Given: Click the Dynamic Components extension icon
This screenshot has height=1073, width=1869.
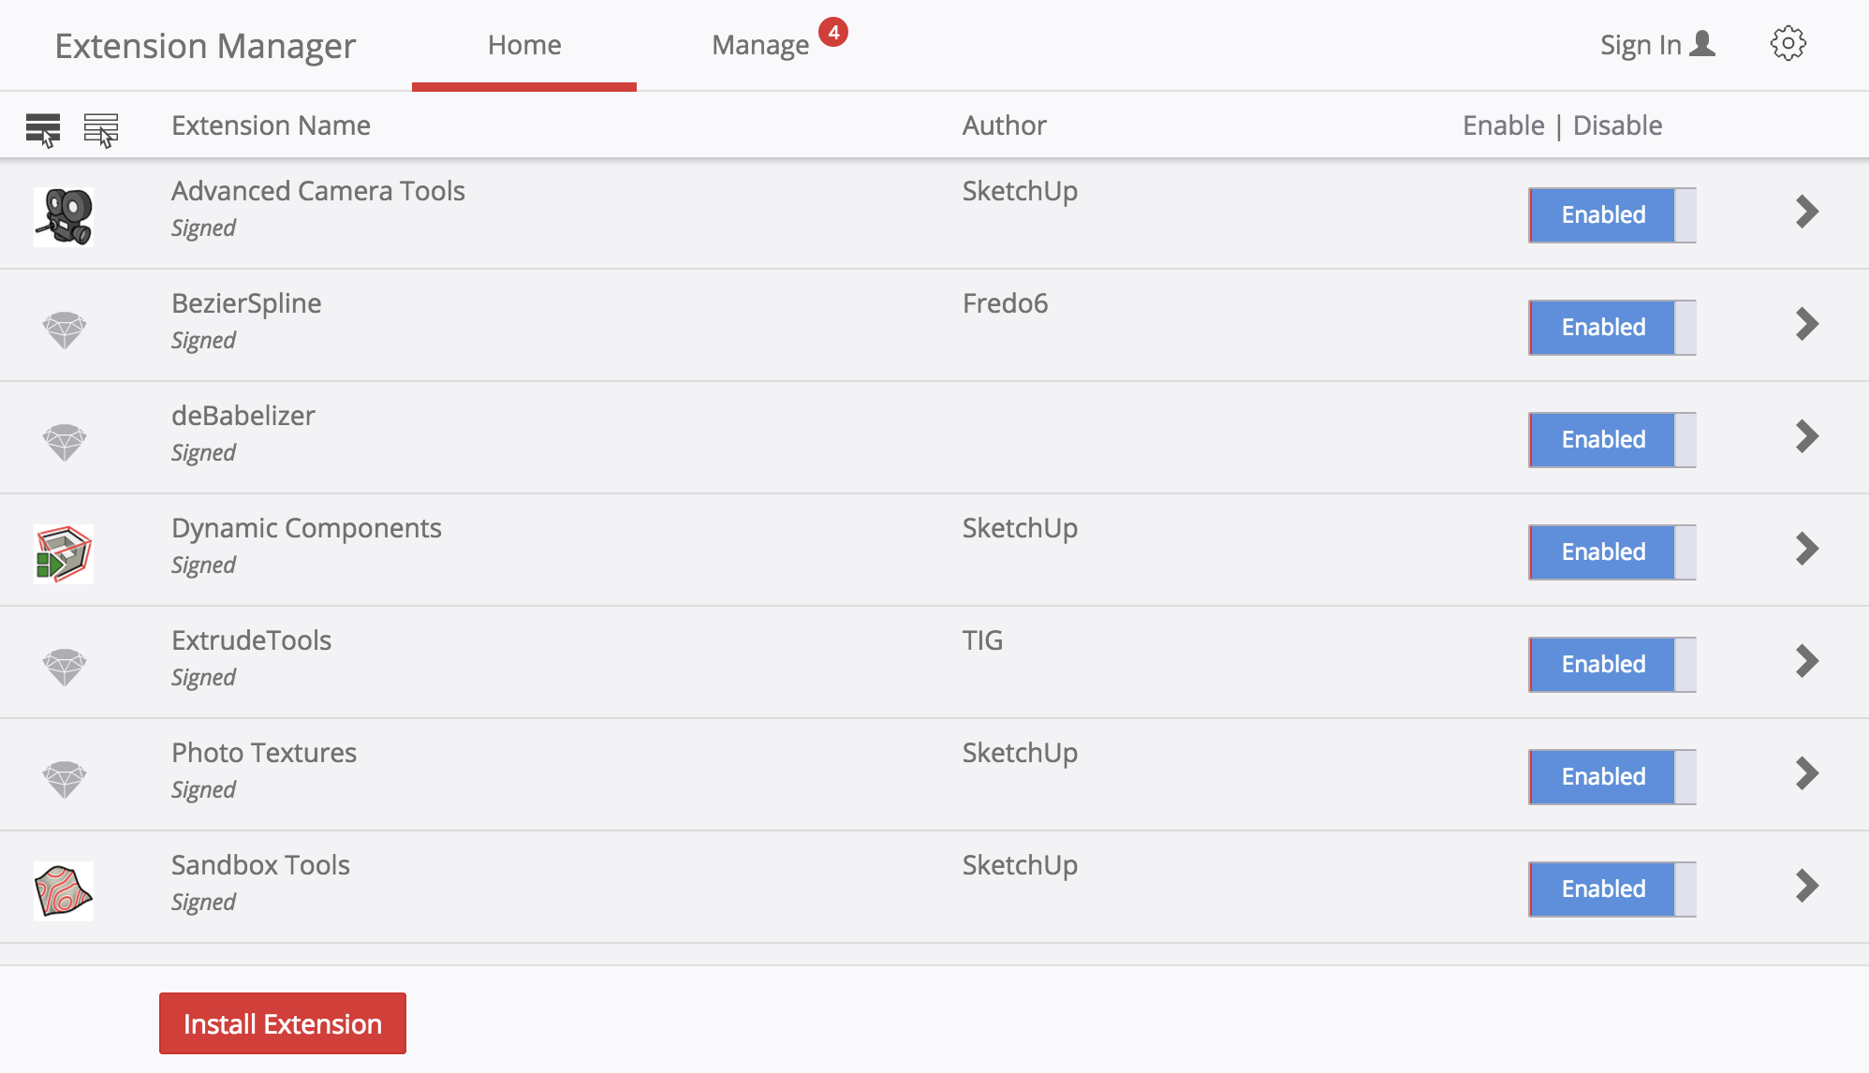Looking at the screenshot, I should tap(64, 553).
